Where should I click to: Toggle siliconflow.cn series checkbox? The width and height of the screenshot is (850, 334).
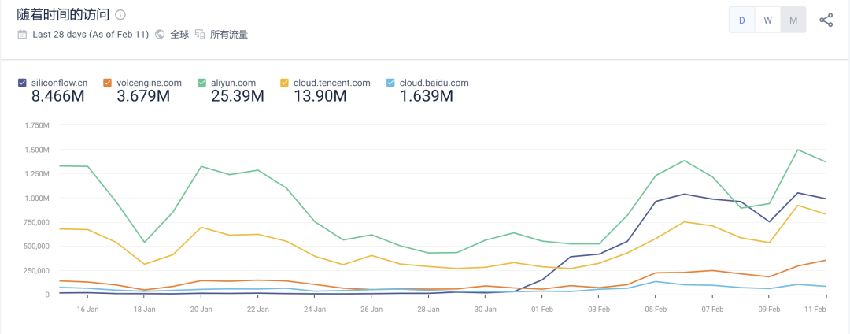pyautogui.click(x=22, y=83)
